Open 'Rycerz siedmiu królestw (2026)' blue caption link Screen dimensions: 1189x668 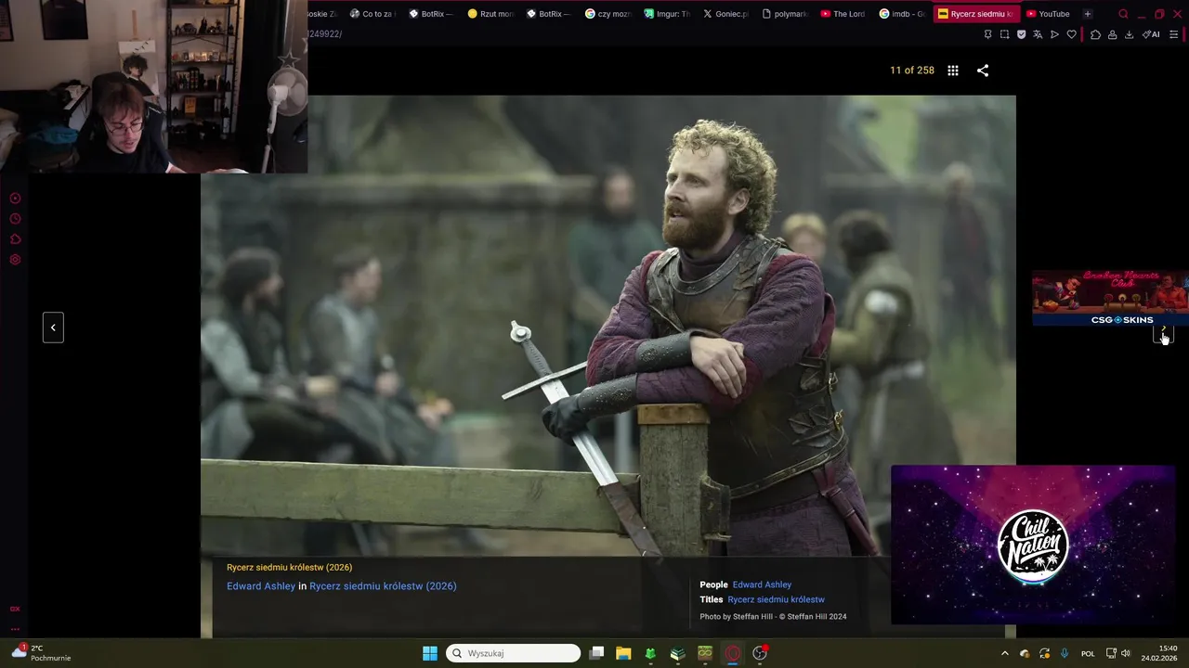(x=383, y=586)
